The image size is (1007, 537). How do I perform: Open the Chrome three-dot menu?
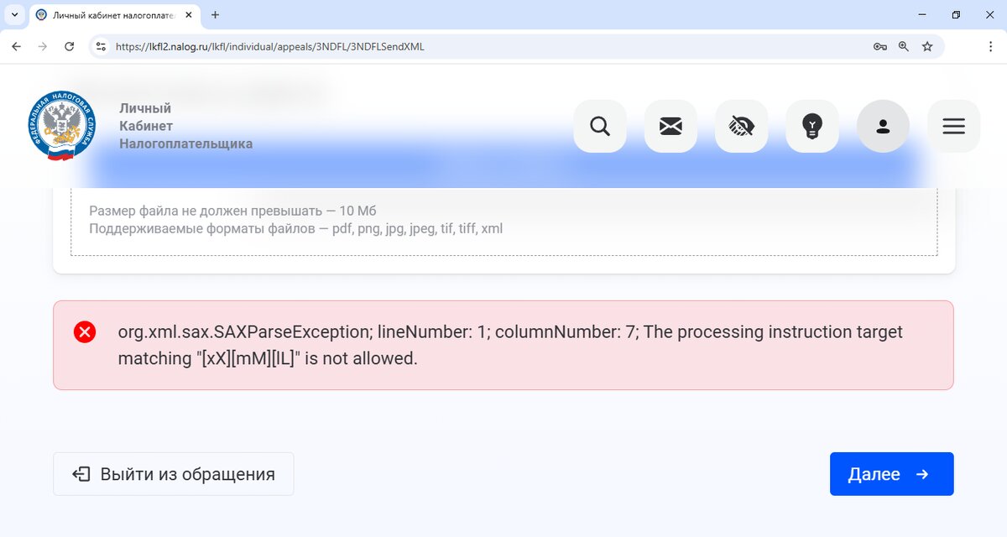991,47
